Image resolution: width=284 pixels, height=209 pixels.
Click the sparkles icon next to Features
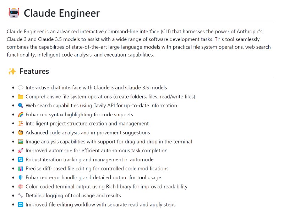pyautogui.click(x=12, y=72)
